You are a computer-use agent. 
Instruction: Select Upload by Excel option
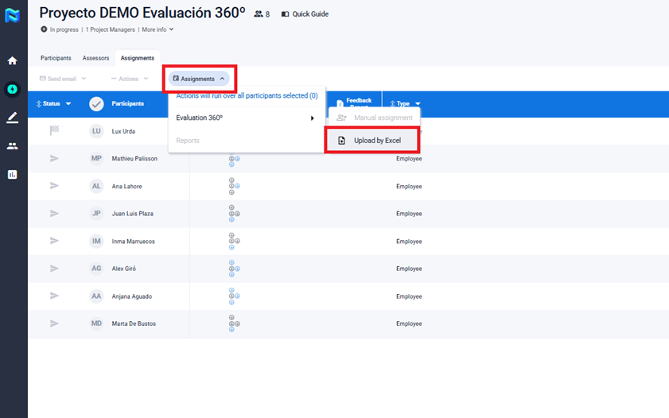(371, 141)
